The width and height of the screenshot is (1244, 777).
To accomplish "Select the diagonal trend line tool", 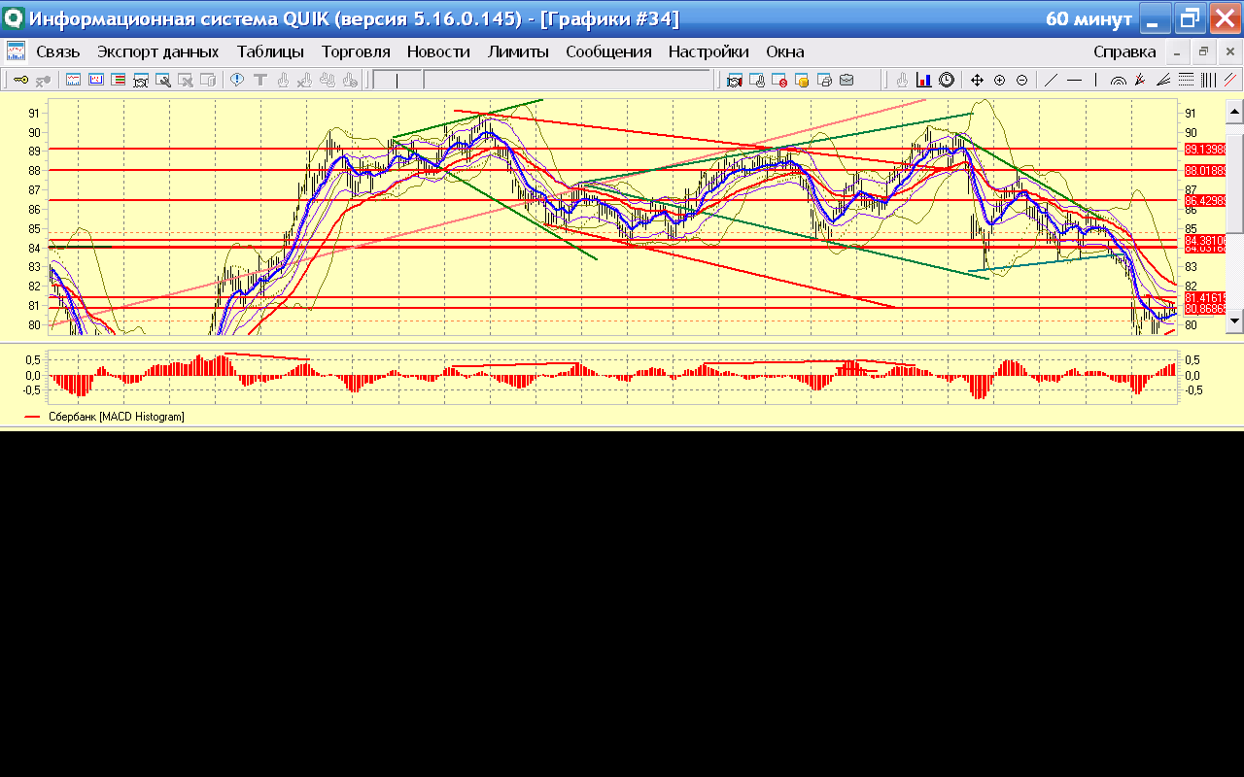I will (x=1051, y=80).
